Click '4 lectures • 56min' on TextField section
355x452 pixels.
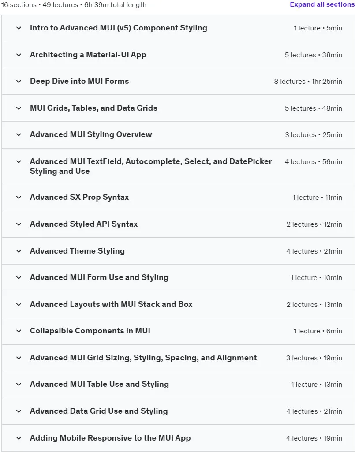click(314, 162)
